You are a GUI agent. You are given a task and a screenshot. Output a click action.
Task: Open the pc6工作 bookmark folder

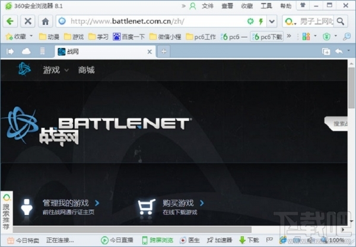pyautogui.click(x=201, y=37)
